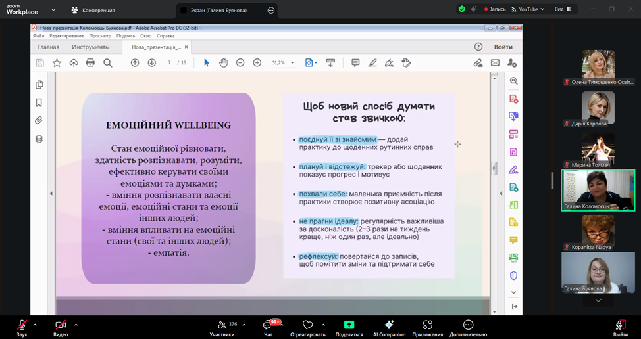Click the green Share screen icon
This screenshot has width=641, height=339.
coord(349,325)
